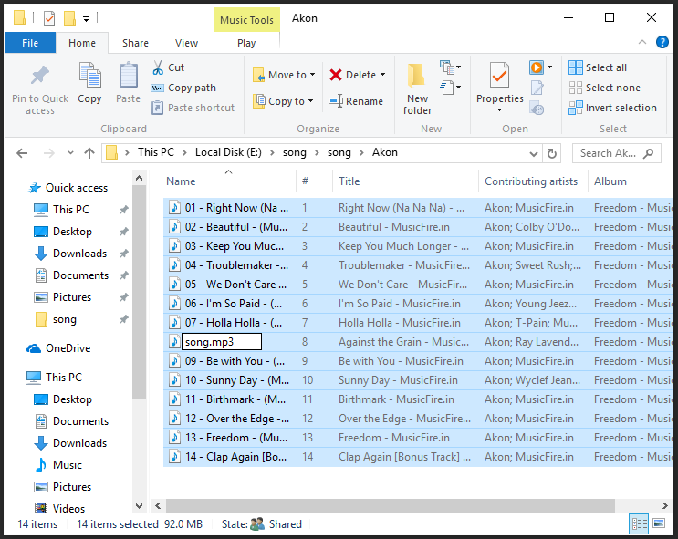678x539 pixels.
Task: Click Properties icon in Quick Access Toolbar
Action: (49, 18)
